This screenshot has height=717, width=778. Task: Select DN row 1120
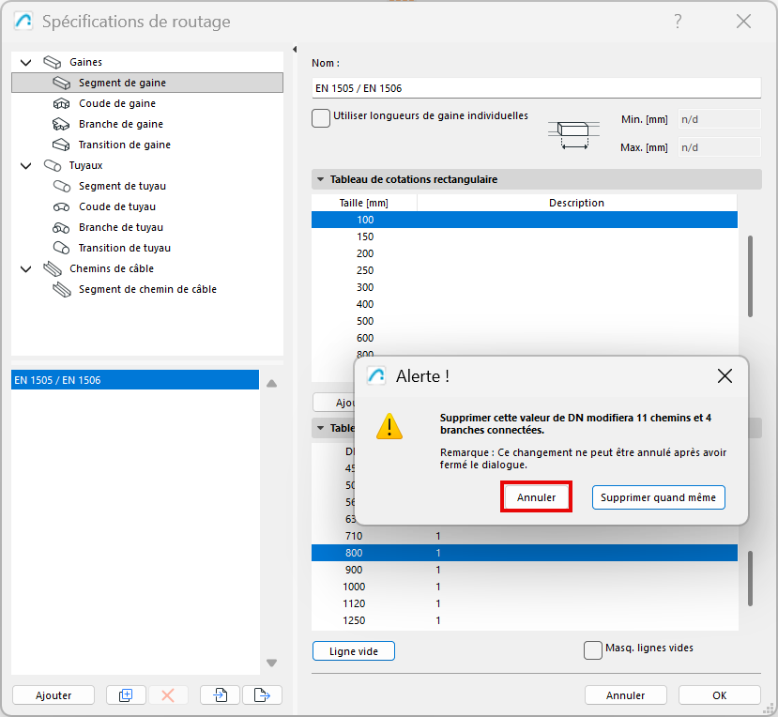click(x=525, y=603)
